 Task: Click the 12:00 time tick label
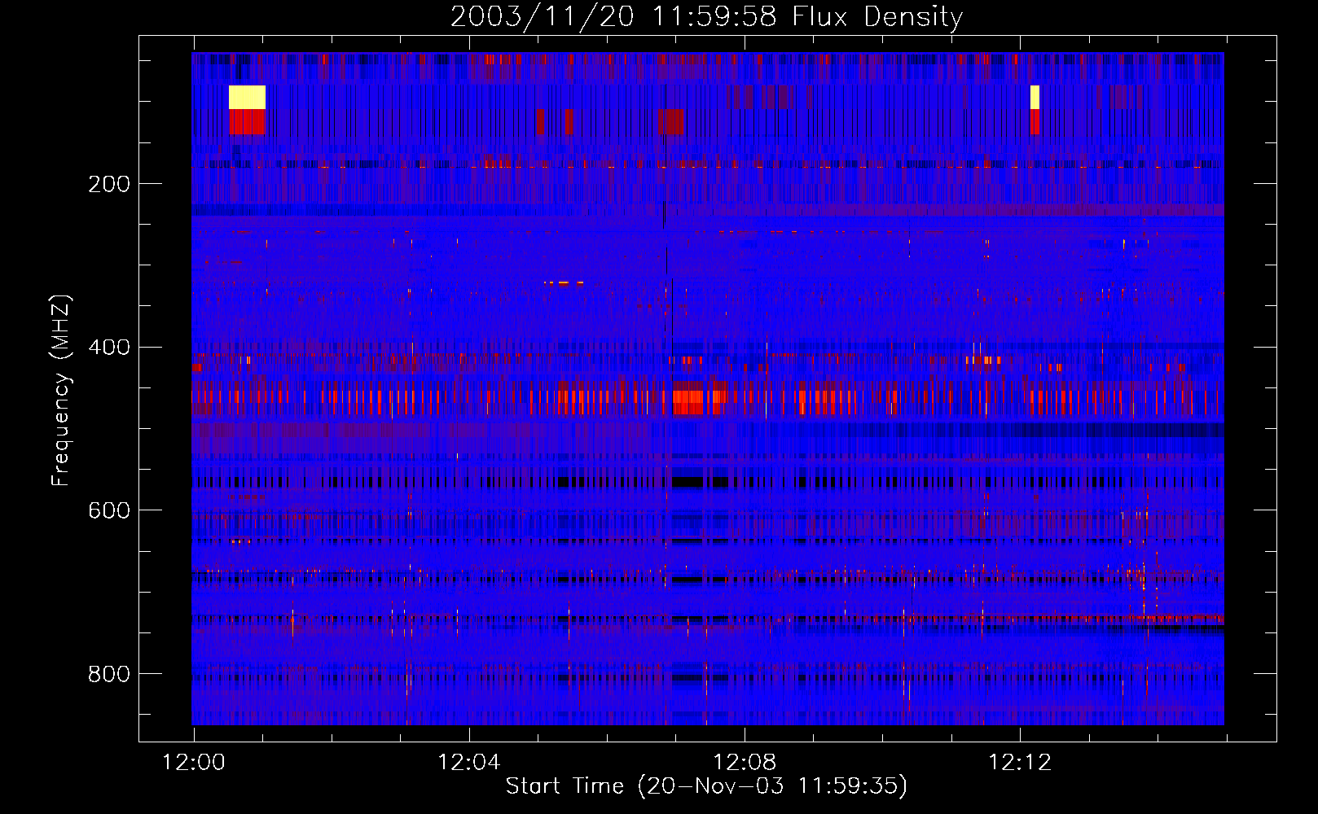click(x=193, y=763)
